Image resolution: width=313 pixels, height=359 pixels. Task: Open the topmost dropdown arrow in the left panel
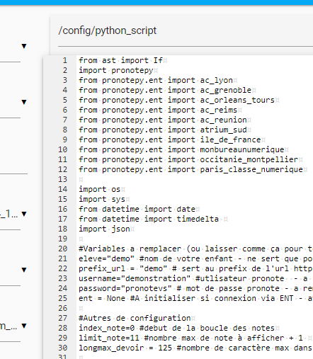(x=24, y=46)
